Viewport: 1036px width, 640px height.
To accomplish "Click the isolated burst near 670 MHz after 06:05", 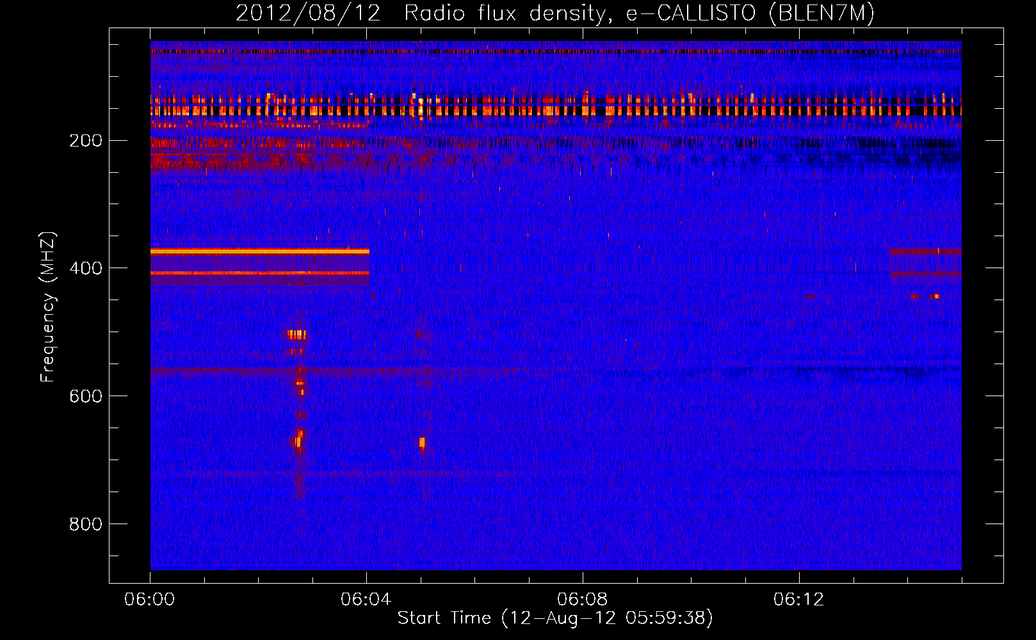I will (422, 442).
